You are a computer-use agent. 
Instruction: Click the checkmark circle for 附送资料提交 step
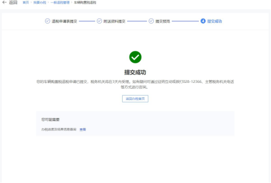pyautogui.click(x=99, y=21)
